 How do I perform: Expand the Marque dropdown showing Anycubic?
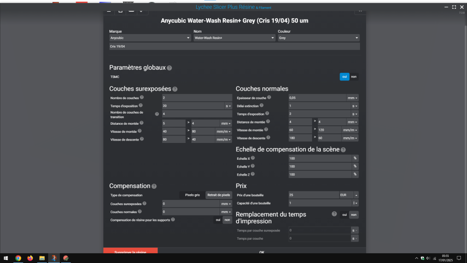click(150, 38)
